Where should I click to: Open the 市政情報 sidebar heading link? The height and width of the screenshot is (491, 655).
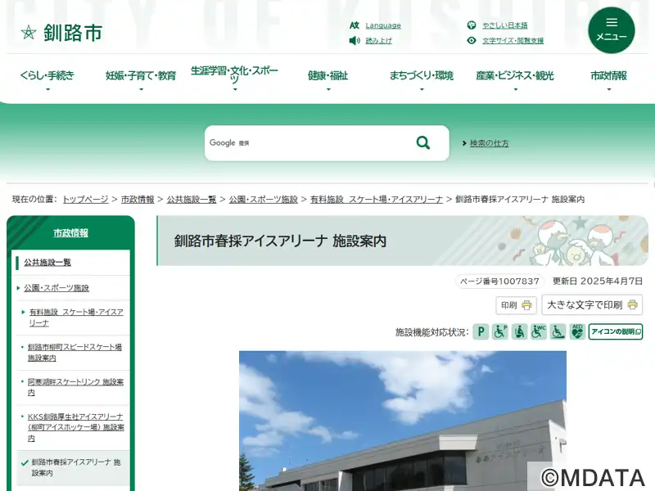70,233
